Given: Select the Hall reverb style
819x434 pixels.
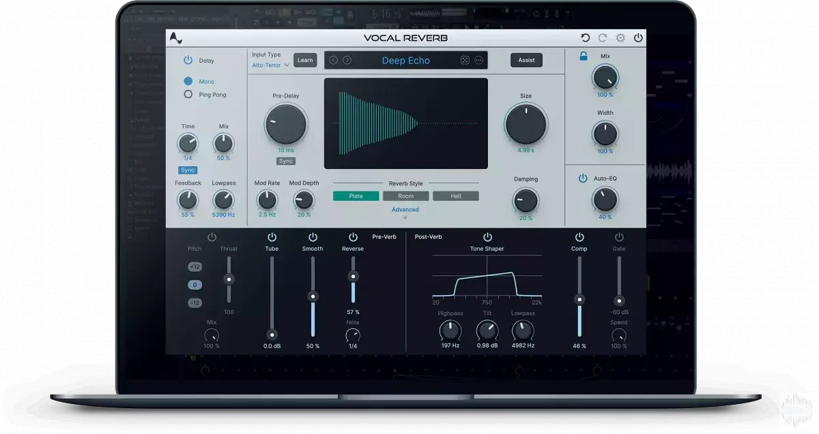Looking at the screenshot, I should pyautogui.click(x=456, y=196).
